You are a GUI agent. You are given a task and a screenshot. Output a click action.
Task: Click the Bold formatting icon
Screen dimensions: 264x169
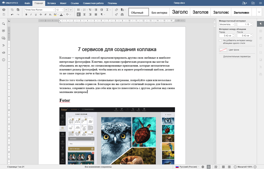coord(26,15)
